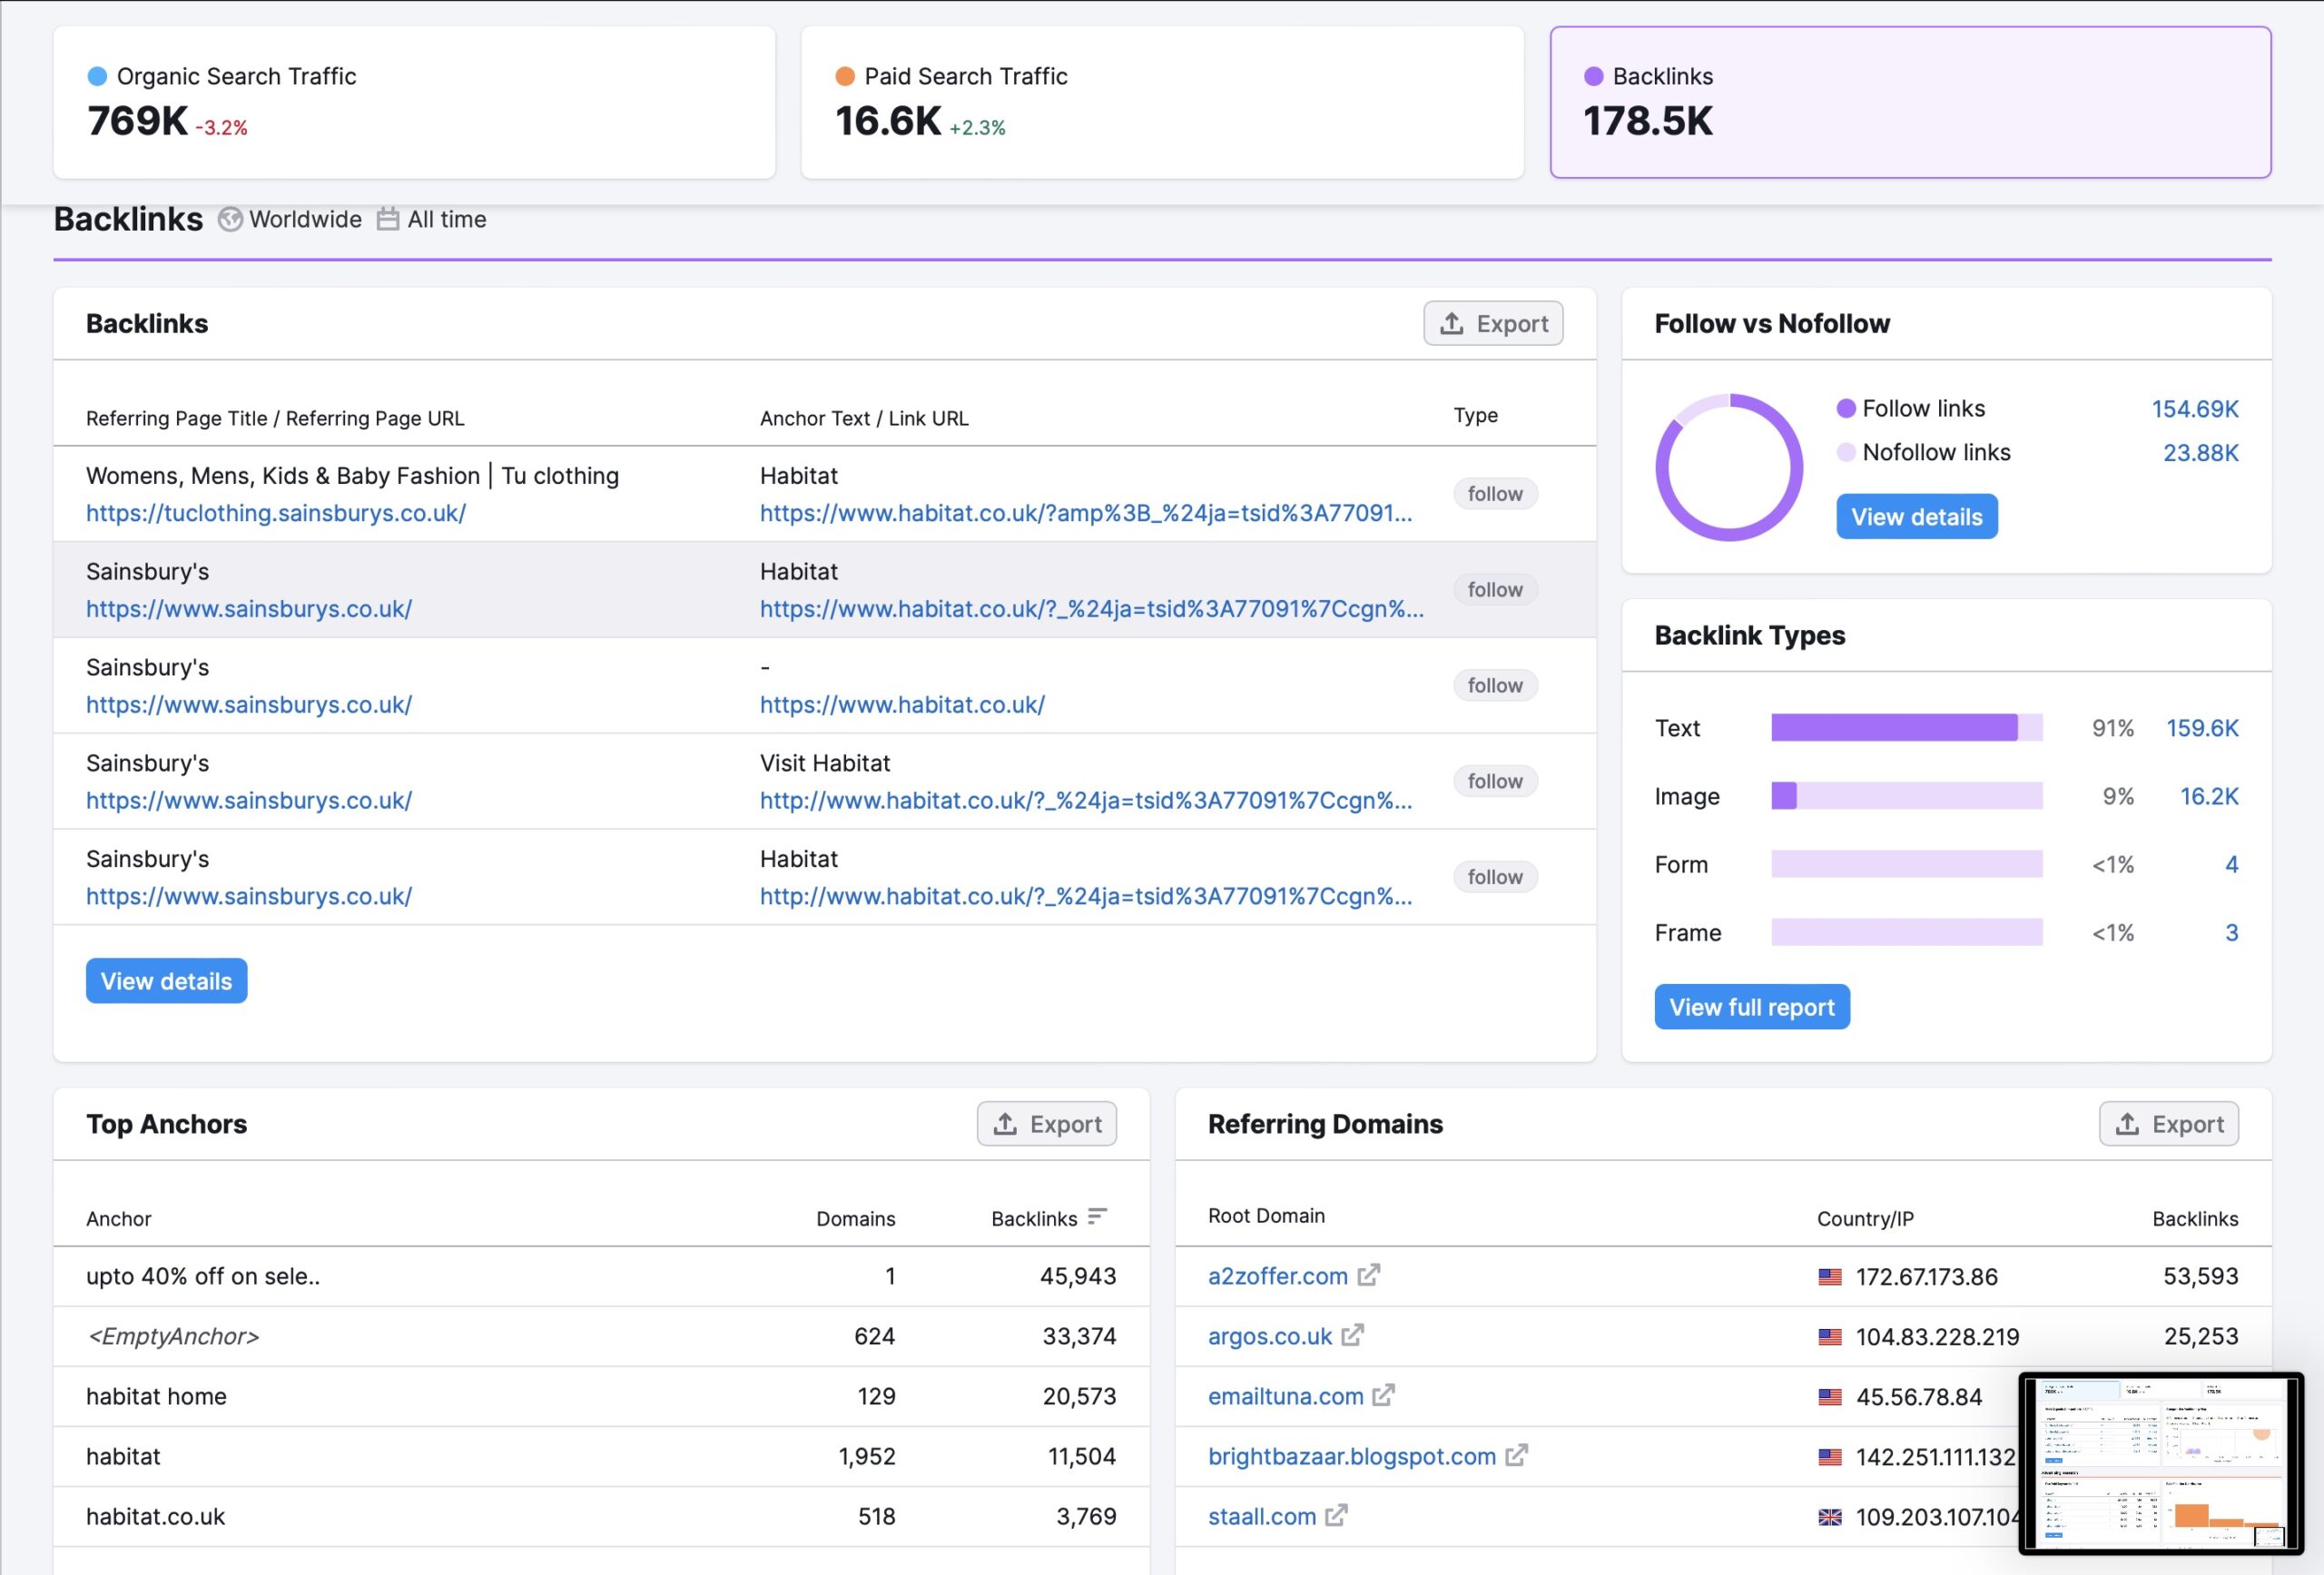The height and width of the screenshot is (1575, 2324).
Task: Open the brightbazaar.blogspot.com domain link
Action: coord(1352,1456)
